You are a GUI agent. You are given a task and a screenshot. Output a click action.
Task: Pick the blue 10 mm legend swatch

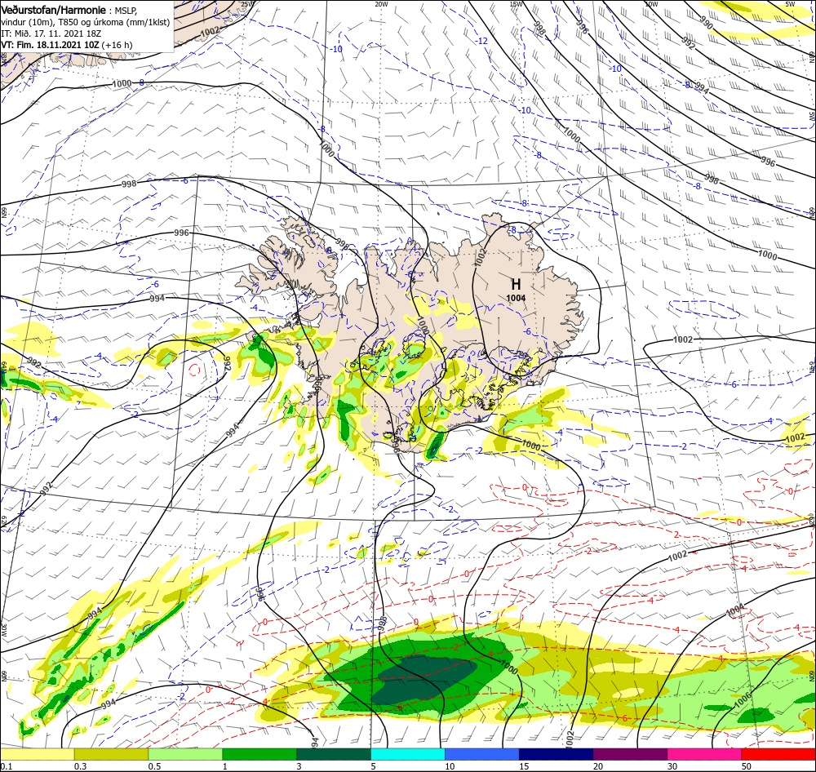482,754
